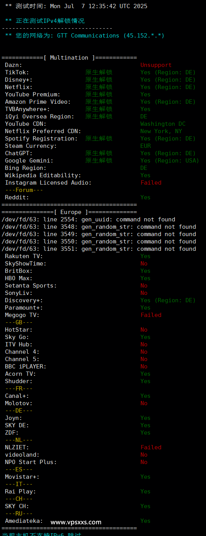
Task: Select the TikTok row label
Action: [17, 72]
